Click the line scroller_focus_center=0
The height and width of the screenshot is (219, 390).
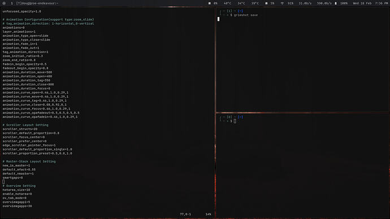[24, 137]
